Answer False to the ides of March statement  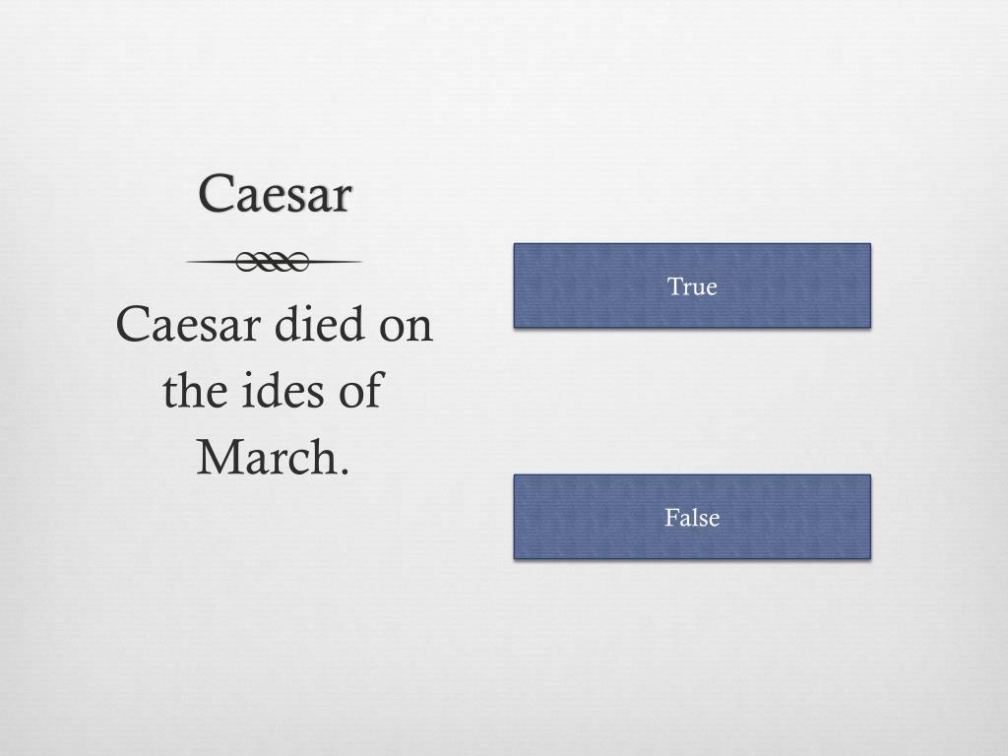pos(692,517)
